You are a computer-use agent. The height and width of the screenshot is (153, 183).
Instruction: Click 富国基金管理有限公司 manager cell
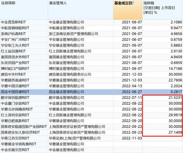pos(81,57)
